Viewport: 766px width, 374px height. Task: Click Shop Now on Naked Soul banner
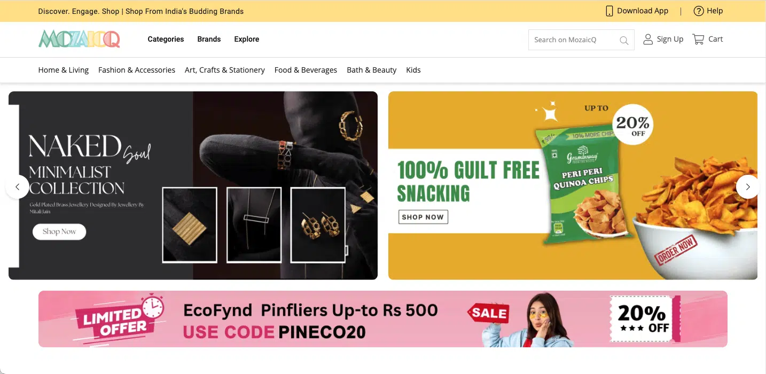coord(59,231)
